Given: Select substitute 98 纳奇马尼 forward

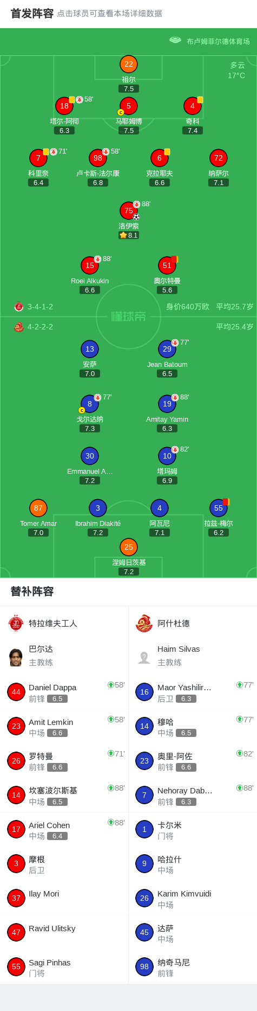Looking at the screenshot, I should point(193,967).
